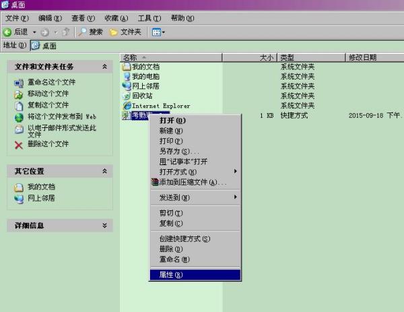Select Internet Explorer in file list
The width and height of the screenshot is (404, 312).
coord(161,106)
